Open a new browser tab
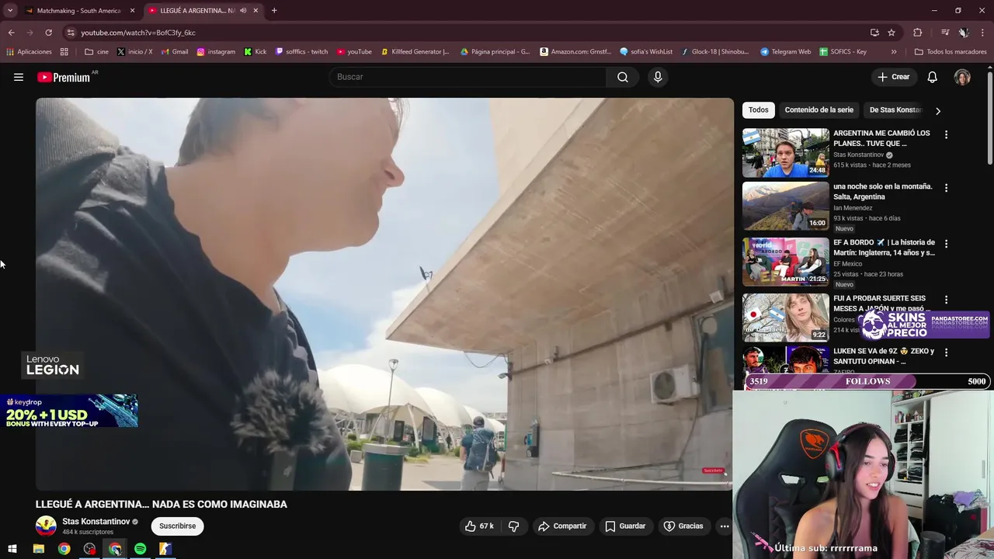Screen dimensions: 994x559 click(274, 11)
